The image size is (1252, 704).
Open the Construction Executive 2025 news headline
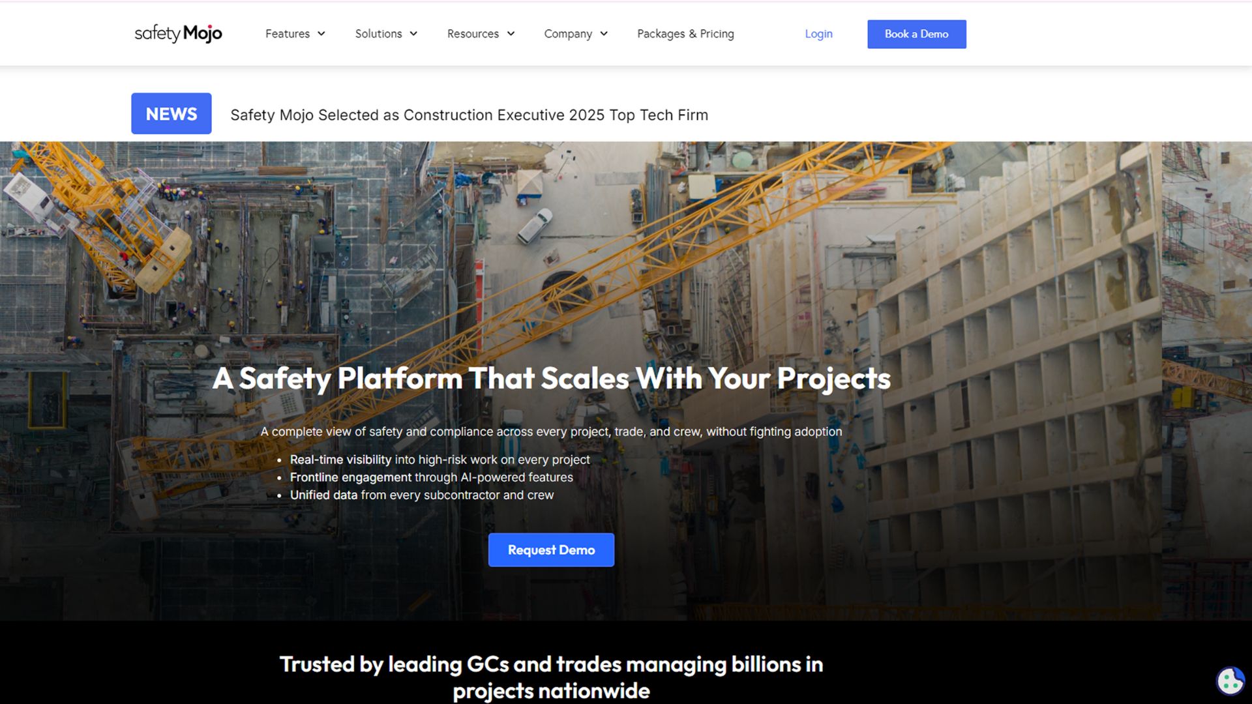pos(469,115)
